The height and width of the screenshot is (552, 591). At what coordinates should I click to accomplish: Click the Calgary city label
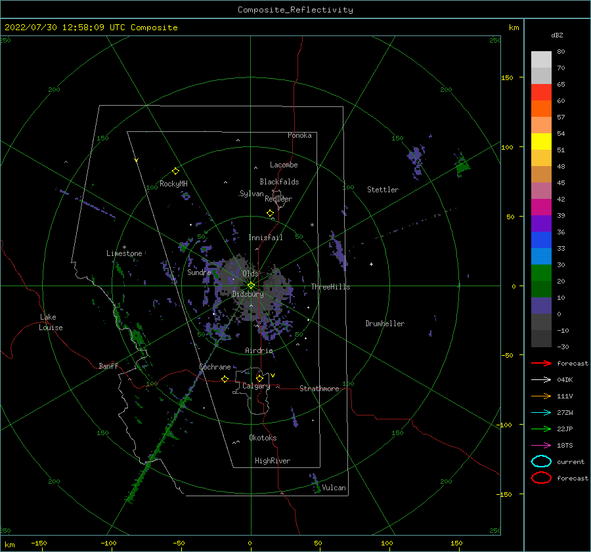click(x=256, y=386)
